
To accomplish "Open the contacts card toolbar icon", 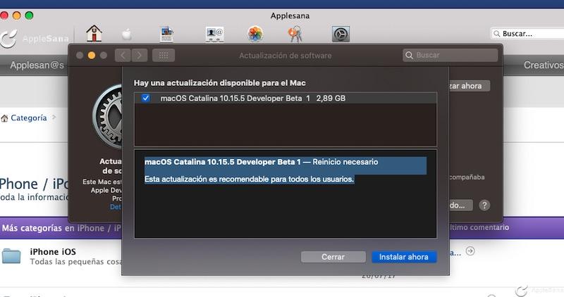I will 215,34.
